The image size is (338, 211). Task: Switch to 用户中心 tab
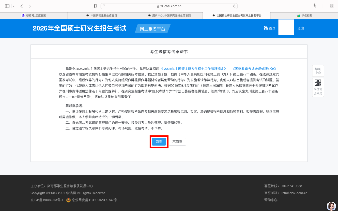pyautogui.click(x=169, y=15)
